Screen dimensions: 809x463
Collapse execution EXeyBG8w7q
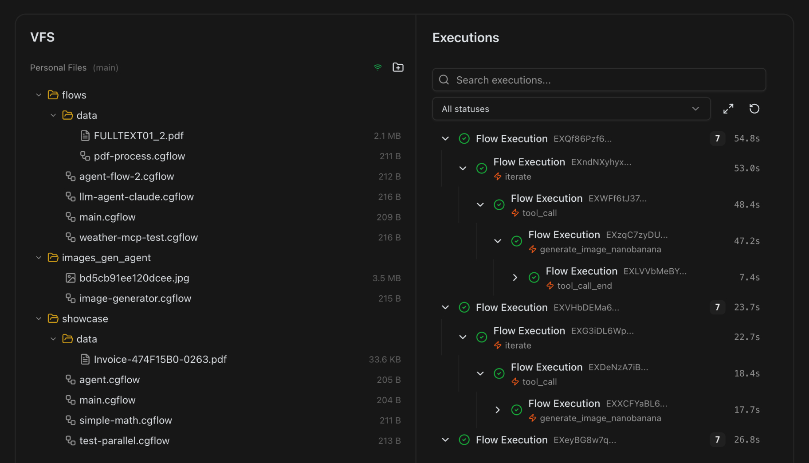pyautogui.click(x=445, y=440)
